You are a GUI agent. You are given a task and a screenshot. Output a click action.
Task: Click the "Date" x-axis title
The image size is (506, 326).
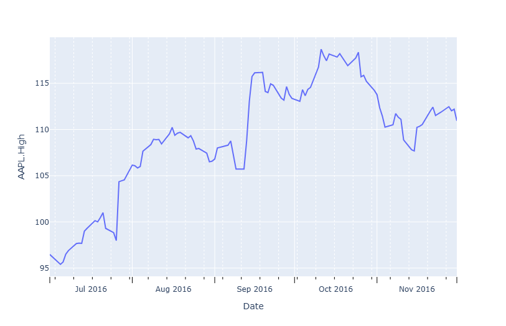click(x=253, y=306)
